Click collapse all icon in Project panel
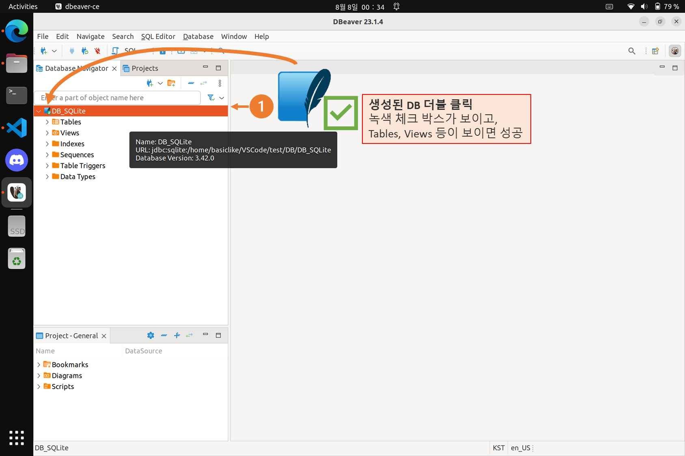Screen dimensions: 685x456 (164, 335)
